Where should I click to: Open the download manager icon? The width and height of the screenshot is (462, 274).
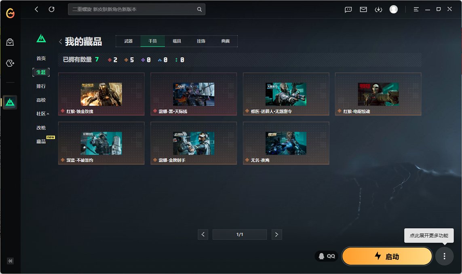[378, 9]
